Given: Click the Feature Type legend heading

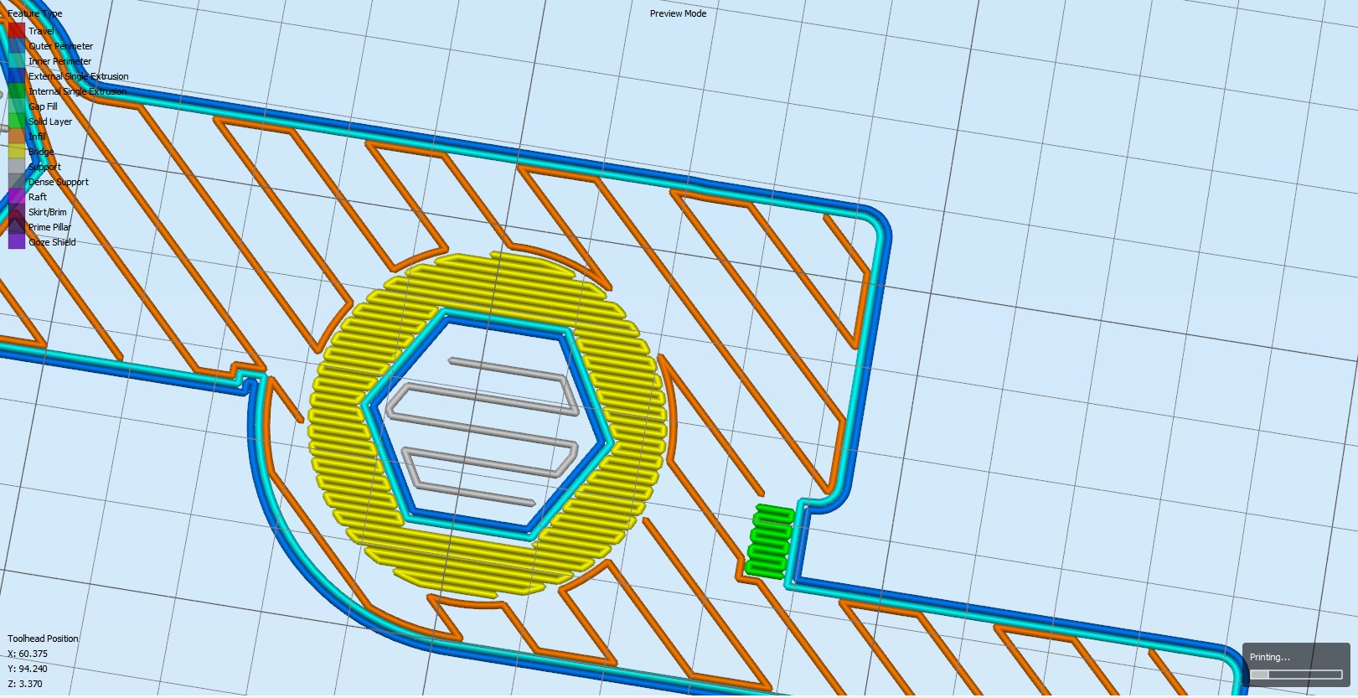Looking at the screenshot, I should pyautogui.click(x=35, y=13).
